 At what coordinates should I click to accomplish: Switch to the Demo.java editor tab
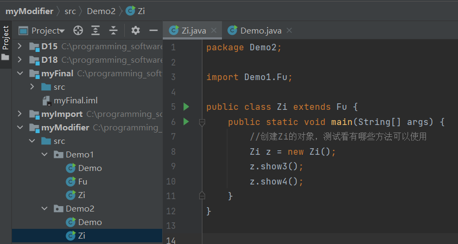click(261, 31)
